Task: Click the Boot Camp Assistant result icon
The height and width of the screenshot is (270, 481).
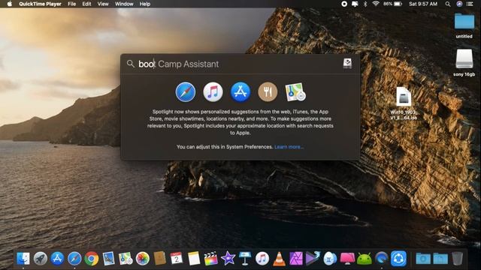Action: [x=347, y=63]
